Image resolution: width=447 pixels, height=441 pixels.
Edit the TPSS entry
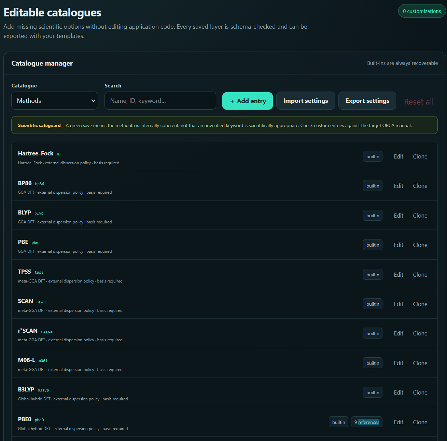399,275
